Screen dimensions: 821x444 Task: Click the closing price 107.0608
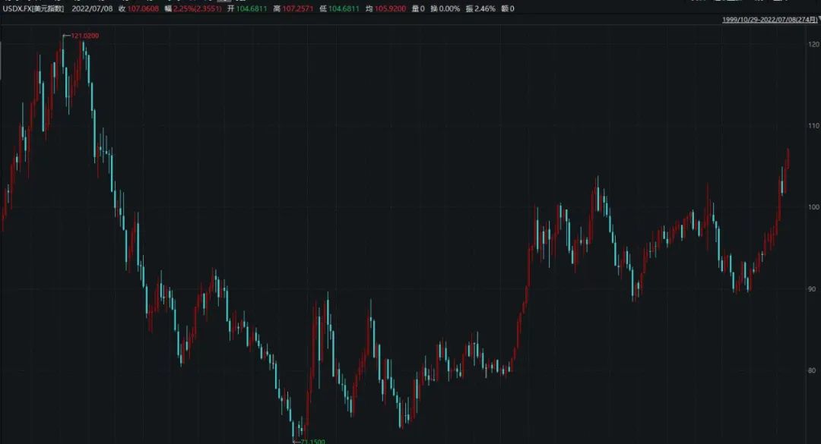[142, 8]
